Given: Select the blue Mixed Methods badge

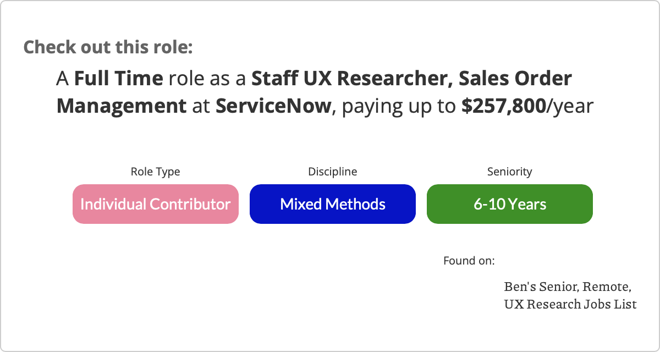Looking at the screenshot, I should coord(333,204).
